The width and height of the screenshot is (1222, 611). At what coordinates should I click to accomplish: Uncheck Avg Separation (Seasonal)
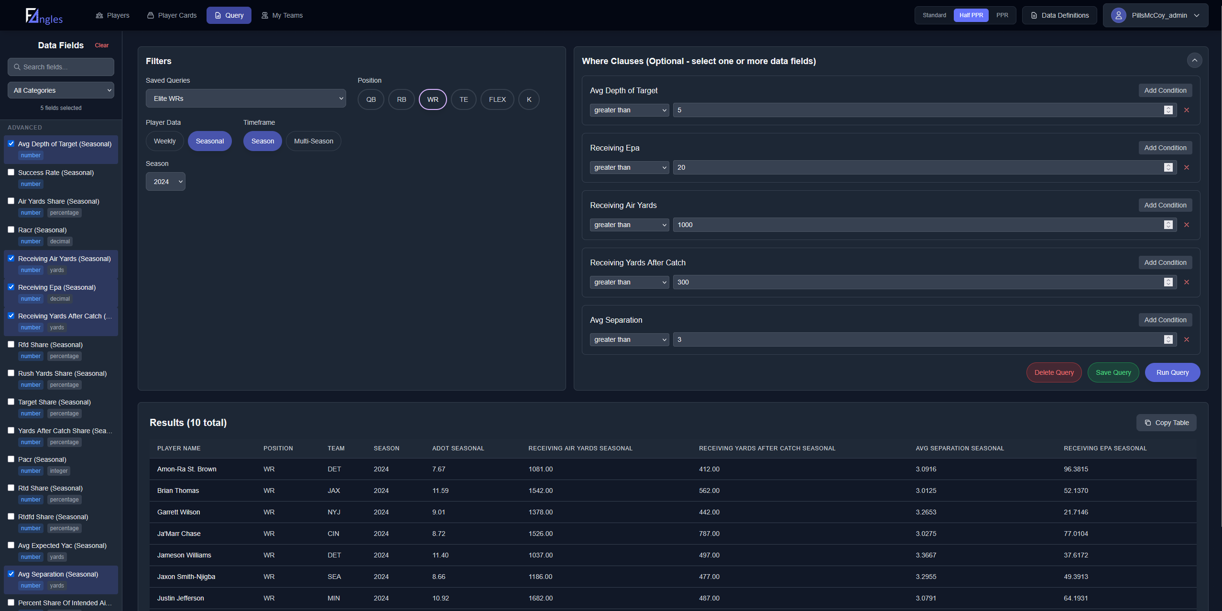pyautogui.click(x=11, y=574)
